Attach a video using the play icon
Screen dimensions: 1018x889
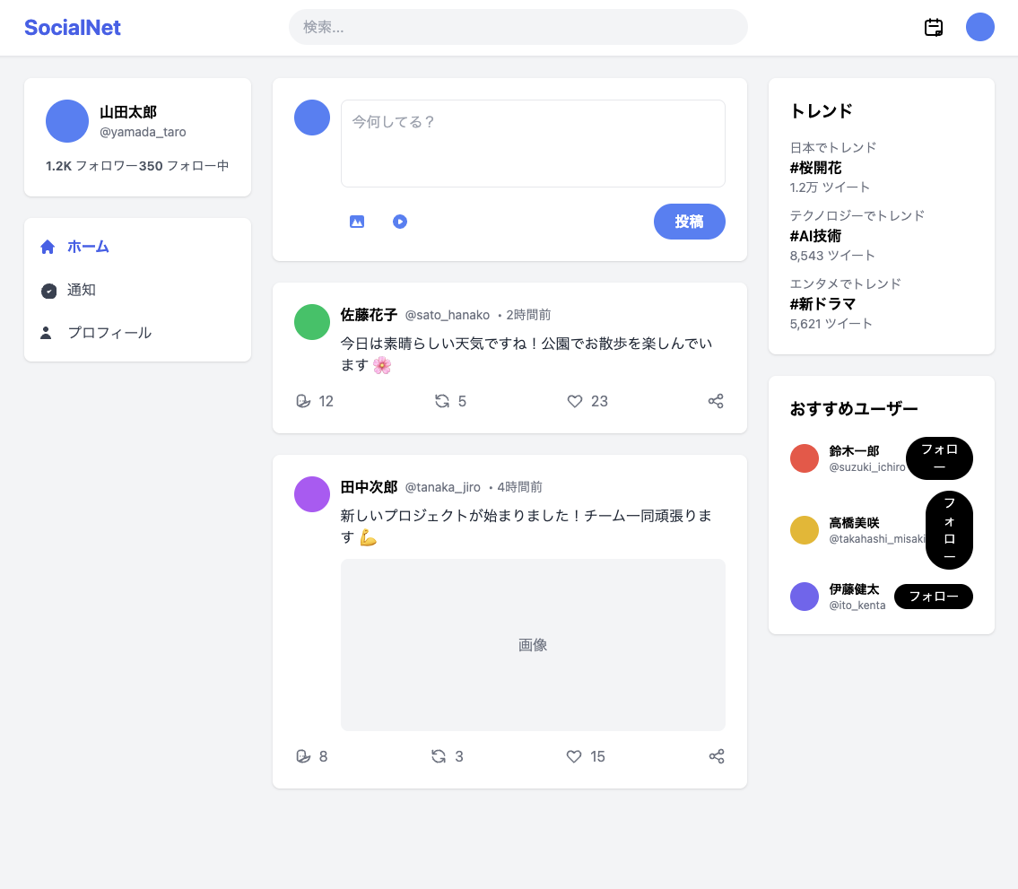point(400,222)
